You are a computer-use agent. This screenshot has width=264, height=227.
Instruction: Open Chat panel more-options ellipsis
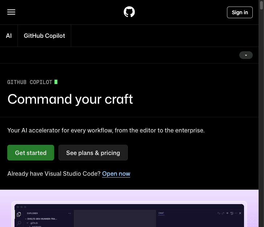[236, 213]
